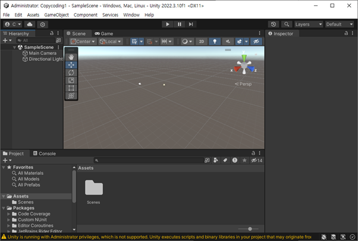This screenshot has height=241, width=358.
Task: Select the Transform tool
Action: [71, 96]
